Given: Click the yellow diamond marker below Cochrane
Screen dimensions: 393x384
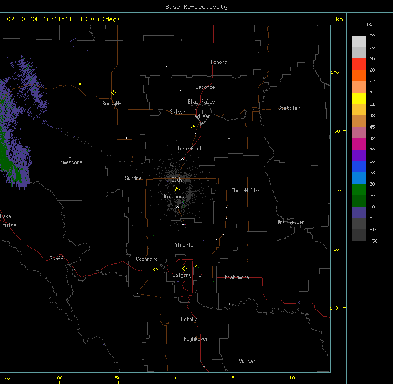Looking at the screenshot, I should (155, 269).
